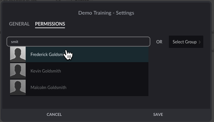Viewport: 214px width, 122px height.
Task: Switch to the GENERAL tab
Action: pos(19,24)
